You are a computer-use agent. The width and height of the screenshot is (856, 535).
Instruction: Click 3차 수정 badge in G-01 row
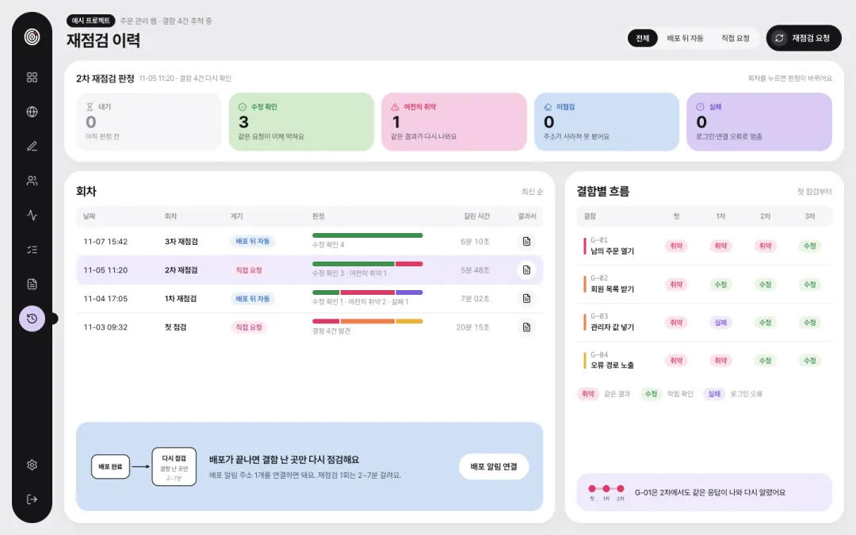coord(809,246)
